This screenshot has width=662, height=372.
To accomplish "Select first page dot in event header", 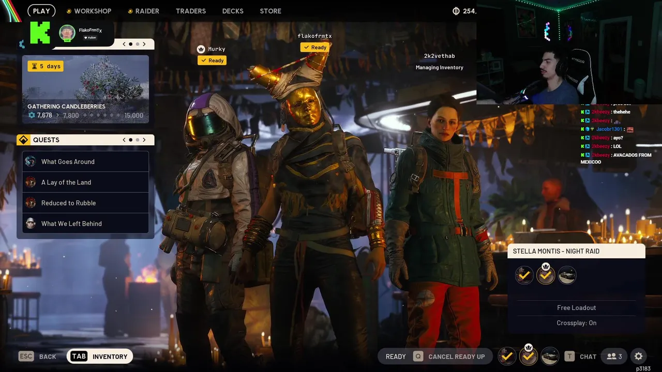I will coord(131,44).
